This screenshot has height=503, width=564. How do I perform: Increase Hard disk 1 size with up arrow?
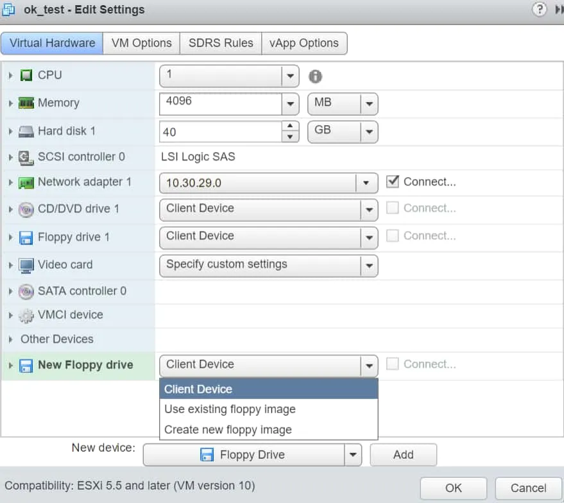click(291, 126)
